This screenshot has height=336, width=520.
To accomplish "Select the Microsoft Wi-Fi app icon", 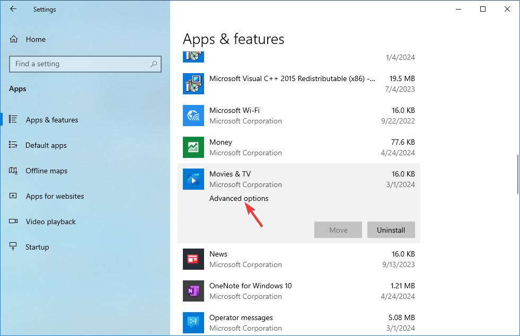I will tap(193, 116).
